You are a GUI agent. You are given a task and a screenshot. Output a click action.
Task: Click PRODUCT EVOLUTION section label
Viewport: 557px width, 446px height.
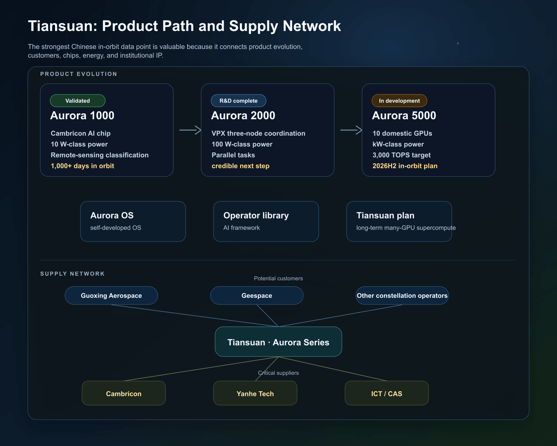[79, 74]
